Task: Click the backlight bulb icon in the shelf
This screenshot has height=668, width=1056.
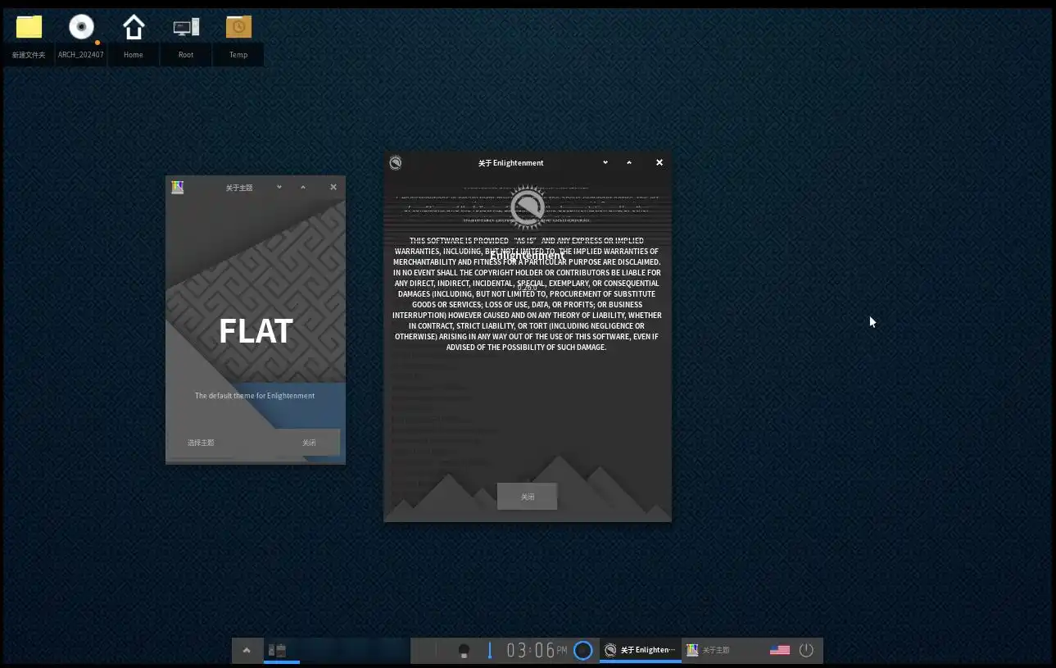Action: (x=464, y=651)
